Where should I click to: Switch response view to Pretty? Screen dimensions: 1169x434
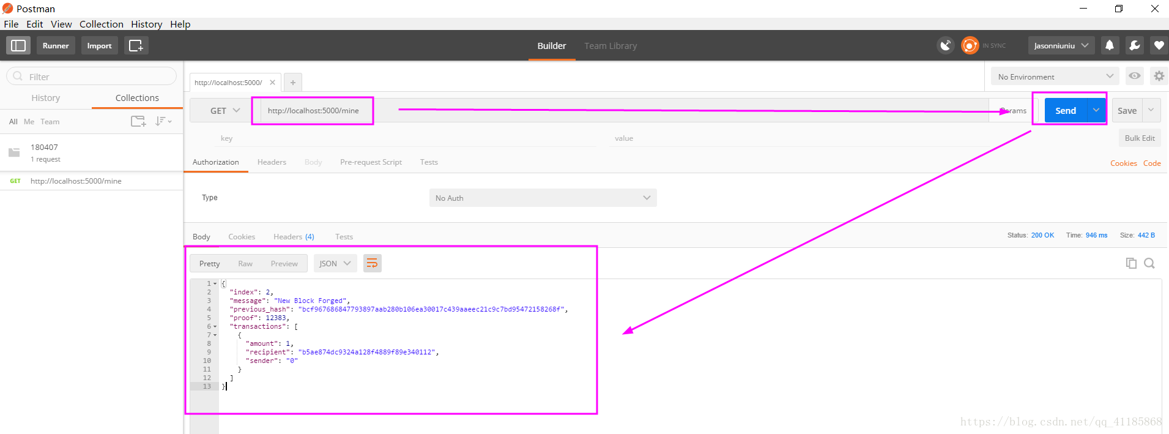click(x=210, y=264)
